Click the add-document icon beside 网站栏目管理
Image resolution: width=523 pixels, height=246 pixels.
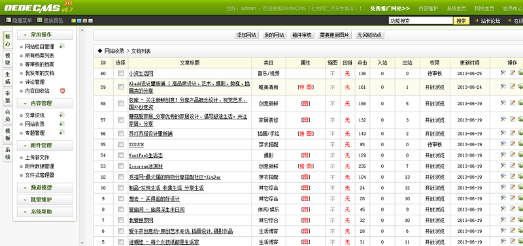pos(61,46)
